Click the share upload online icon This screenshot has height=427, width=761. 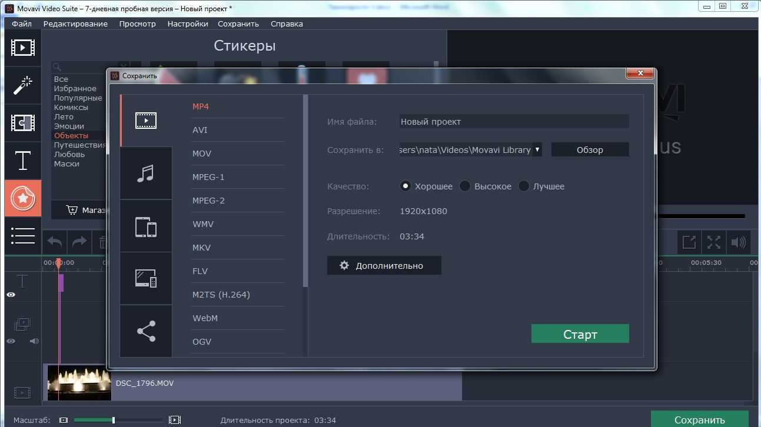[145, 331]
